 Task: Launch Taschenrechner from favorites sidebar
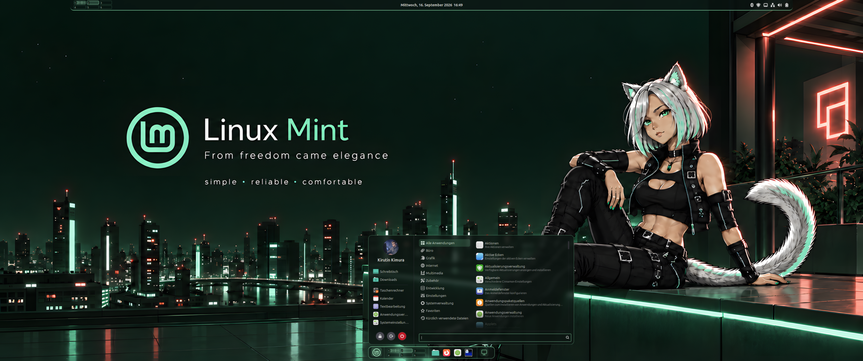(x=391, y=290)
